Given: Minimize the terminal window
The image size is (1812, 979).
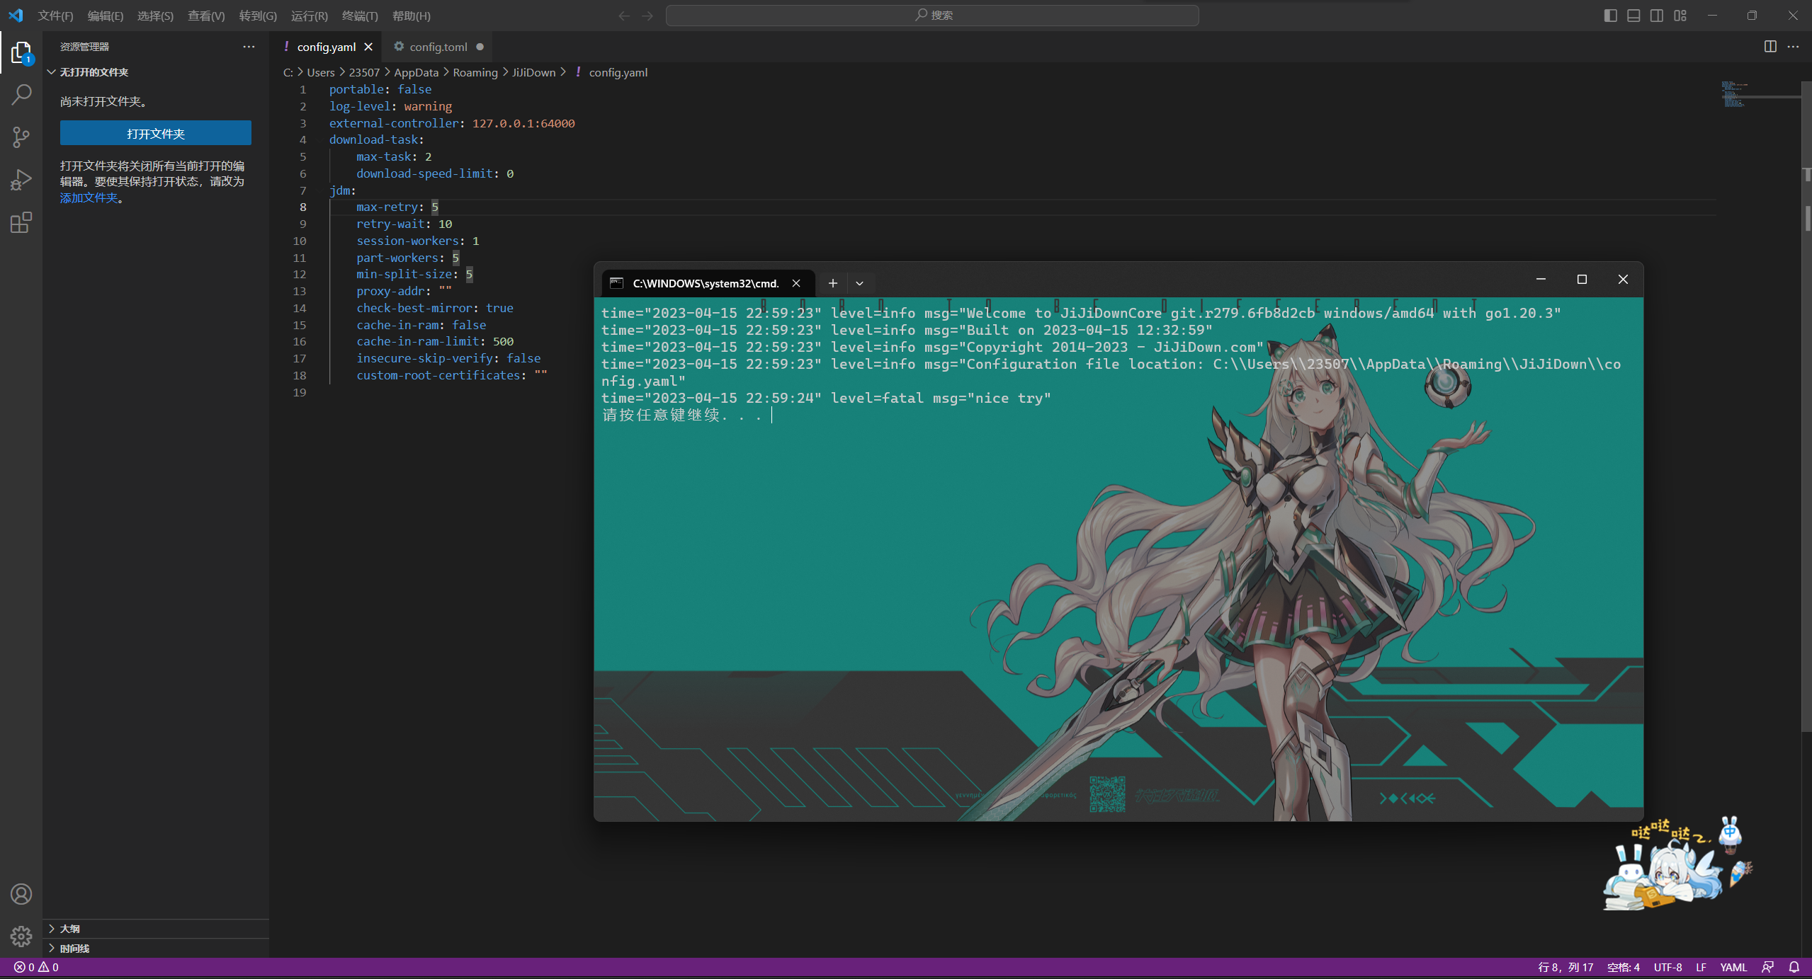Looking at the screenshot, I should click(x=1541, y=280).
